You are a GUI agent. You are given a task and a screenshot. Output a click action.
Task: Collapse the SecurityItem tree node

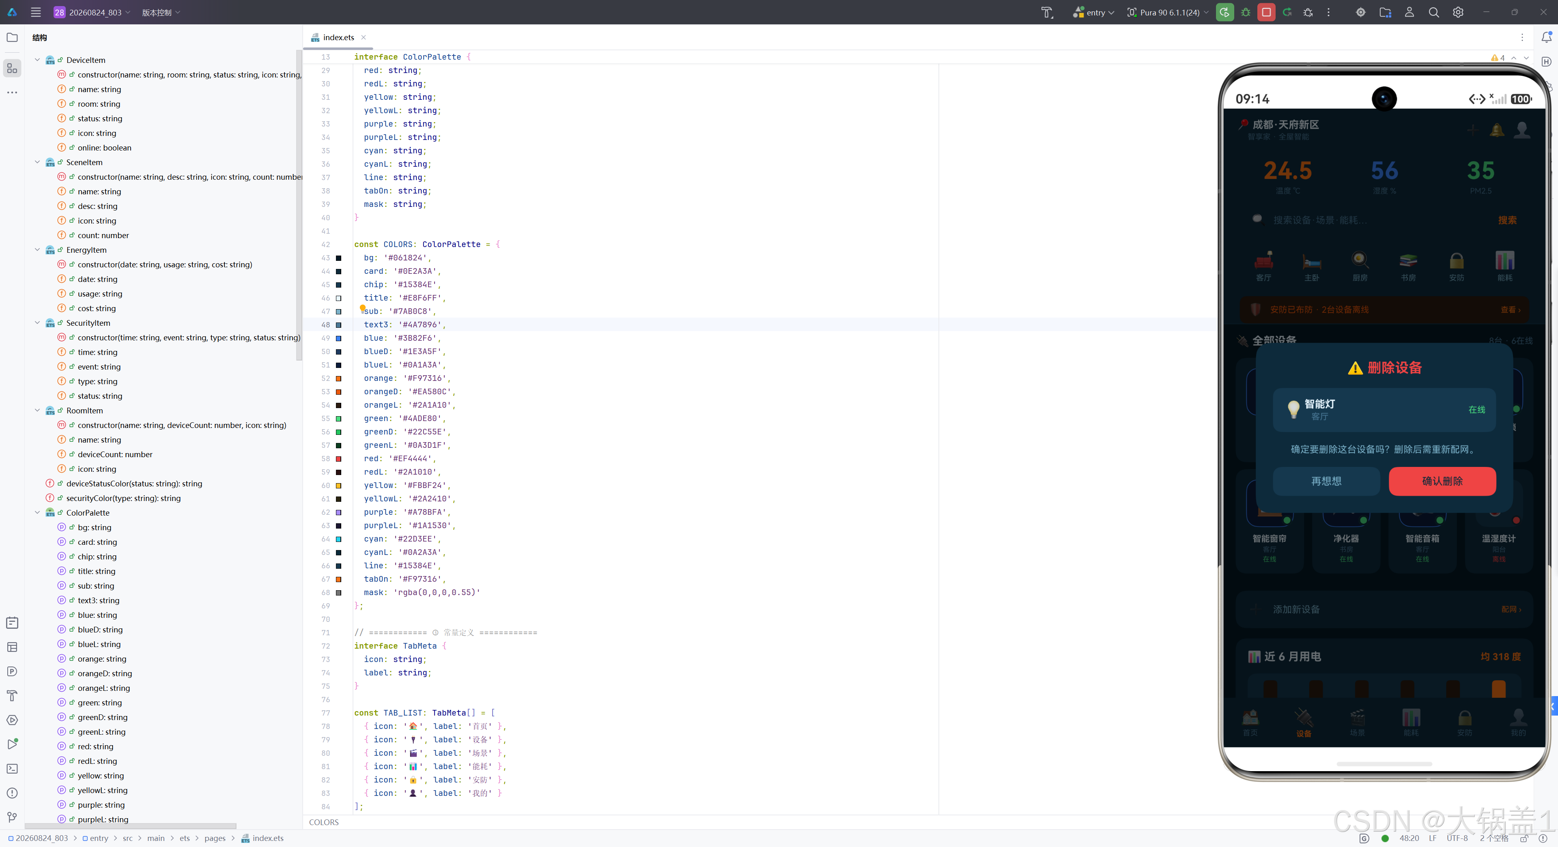[37, 323]
